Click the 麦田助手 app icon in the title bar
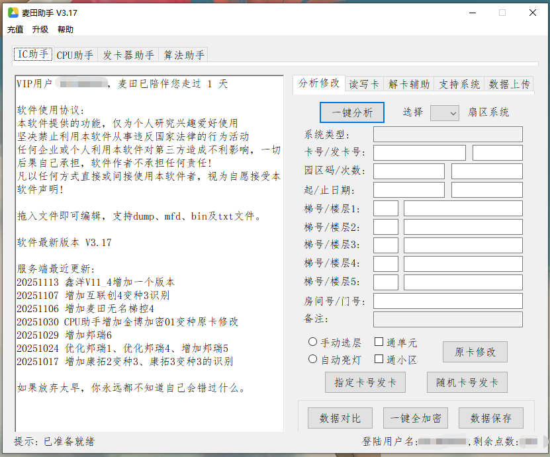The width and height of the screenshot is (550, 457). coord(15,12)
